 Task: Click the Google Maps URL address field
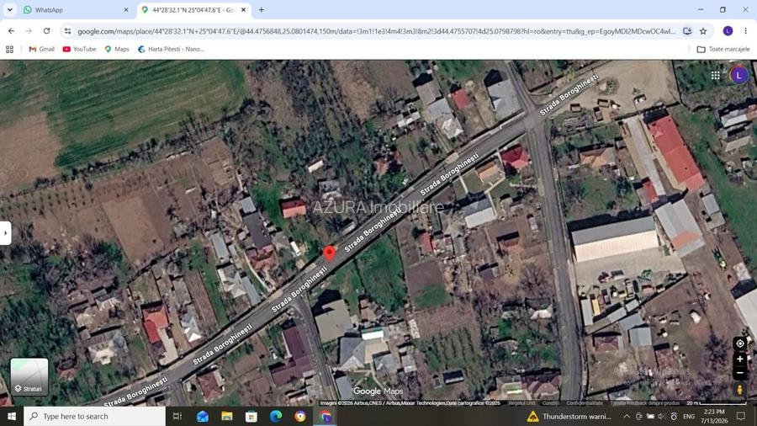377,31
